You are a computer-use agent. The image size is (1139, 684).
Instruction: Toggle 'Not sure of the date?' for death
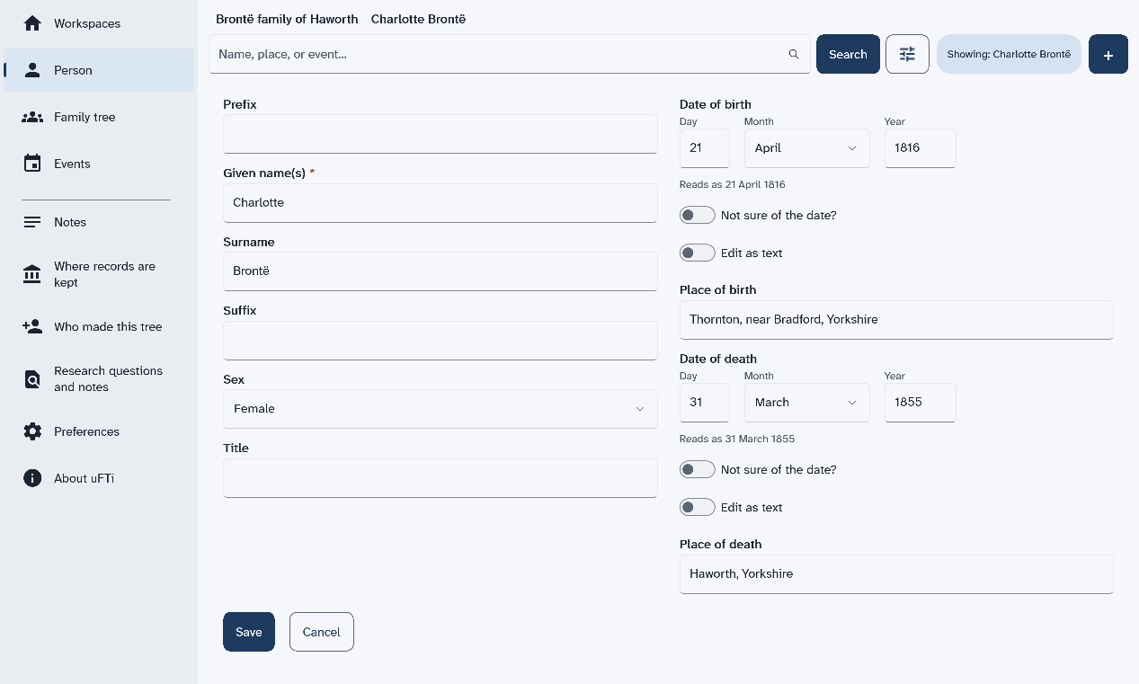[x=698, y=469]
